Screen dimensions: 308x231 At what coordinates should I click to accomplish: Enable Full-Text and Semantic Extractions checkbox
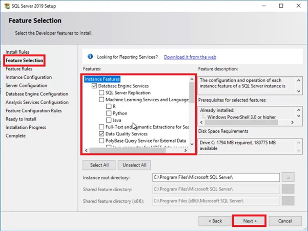101,127
